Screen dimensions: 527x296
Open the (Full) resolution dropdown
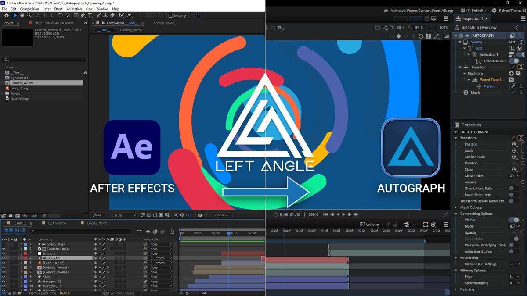click(x=125, y=215)
